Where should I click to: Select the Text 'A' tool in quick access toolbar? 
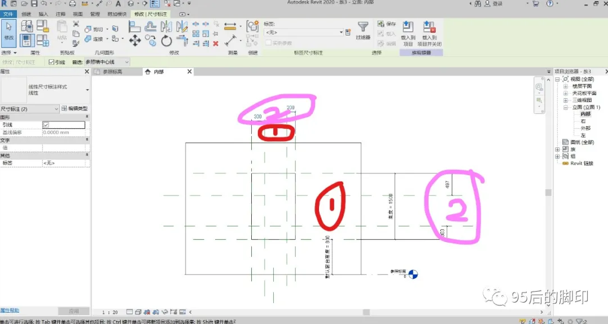pyautogui.click(x=118, y=3)
